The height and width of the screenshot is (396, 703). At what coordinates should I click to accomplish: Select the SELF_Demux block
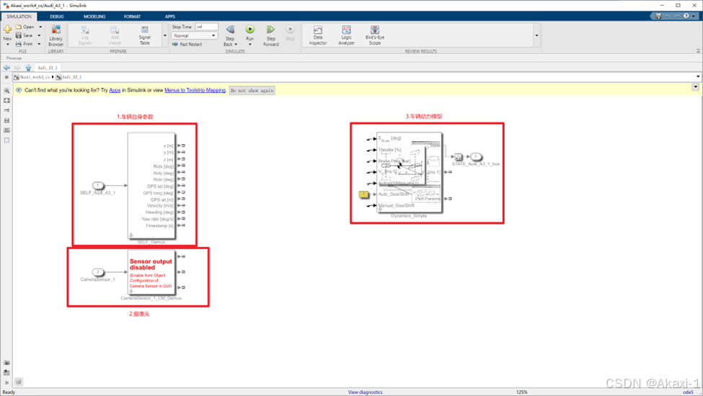[151, 186]
